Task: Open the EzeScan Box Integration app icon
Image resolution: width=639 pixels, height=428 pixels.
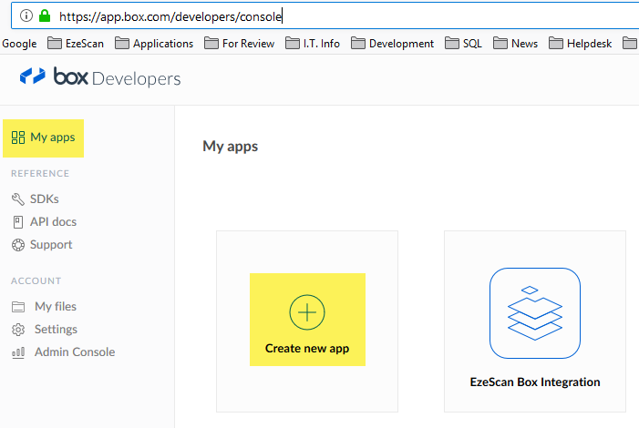Action: (535, 312)
